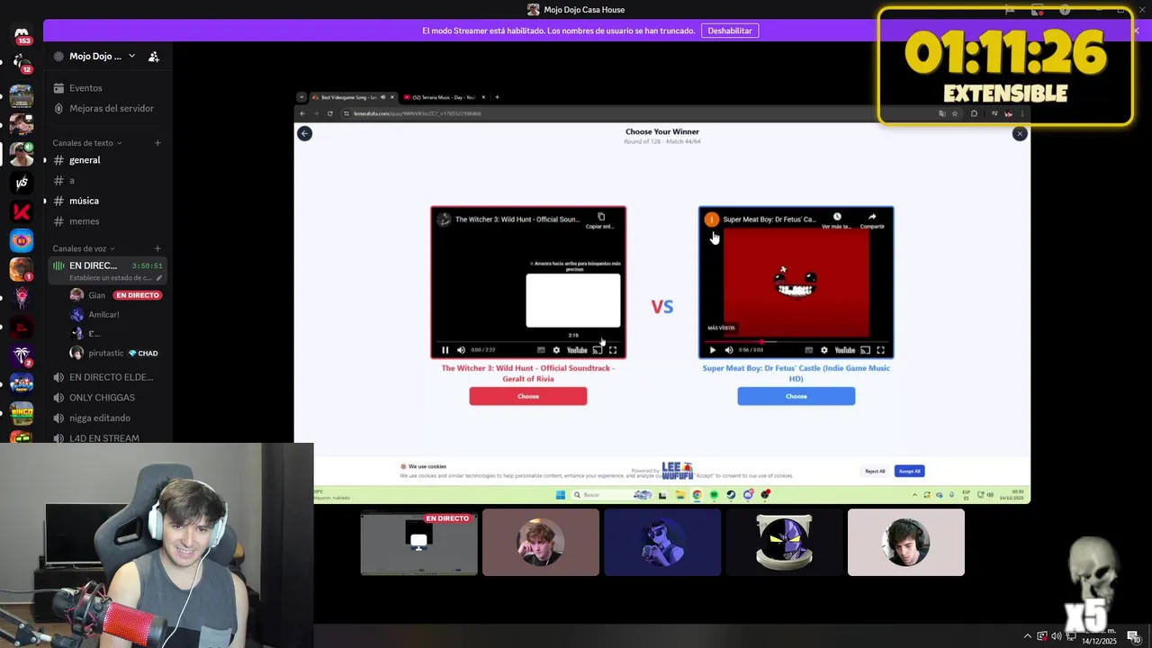Click invite members icon beside server name
This screenshot has height=648, width=1152.
tap(154, 56)
